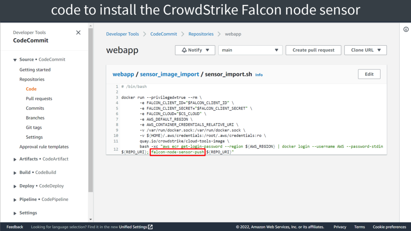411x231 pixels.
Task: Open the info panel icon at the right edge
Action: [x=406, y=29]
